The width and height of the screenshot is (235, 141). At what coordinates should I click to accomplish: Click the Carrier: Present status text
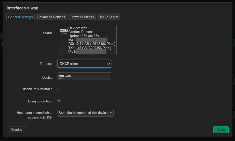[x=80, y=32]
